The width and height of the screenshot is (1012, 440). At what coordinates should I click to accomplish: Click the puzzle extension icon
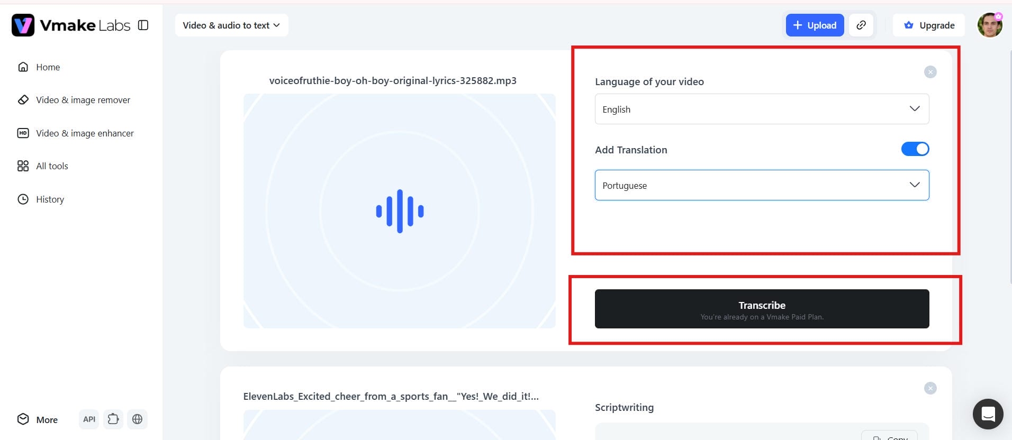pyautogui.click(x=113, y=419)
